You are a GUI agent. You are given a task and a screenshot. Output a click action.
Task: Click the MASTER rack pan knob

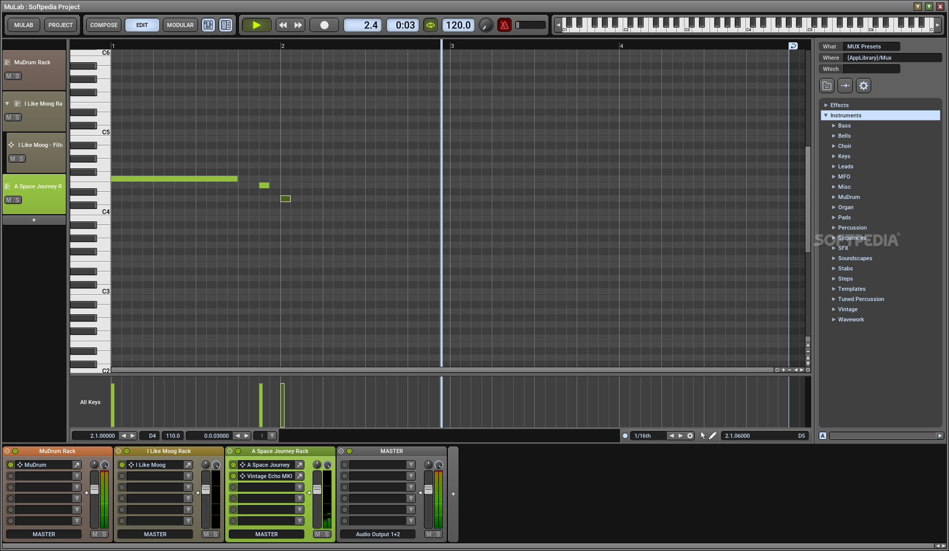click(429, 465)
